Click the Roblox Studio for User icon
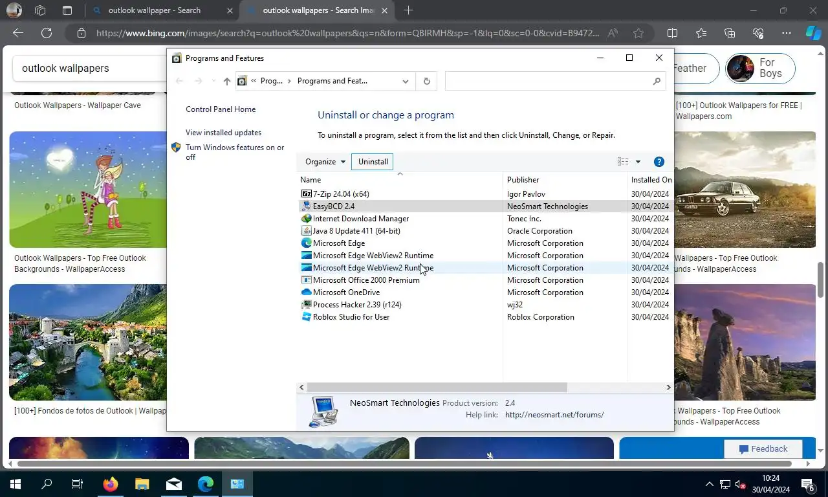The image size is (828, 497). 306,316
